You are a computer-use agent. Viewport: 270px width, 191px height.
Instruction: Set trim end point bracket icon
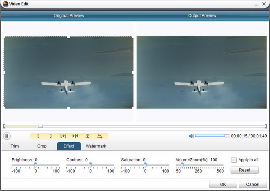pos(51,136)
